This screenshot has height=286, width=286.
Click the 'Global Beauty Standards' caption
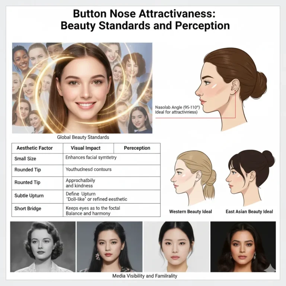click(x=83, y=137)
